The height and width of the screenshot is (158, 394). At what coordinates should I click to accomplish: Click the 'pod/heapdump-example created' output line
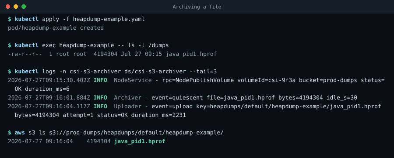pos(56,28)
